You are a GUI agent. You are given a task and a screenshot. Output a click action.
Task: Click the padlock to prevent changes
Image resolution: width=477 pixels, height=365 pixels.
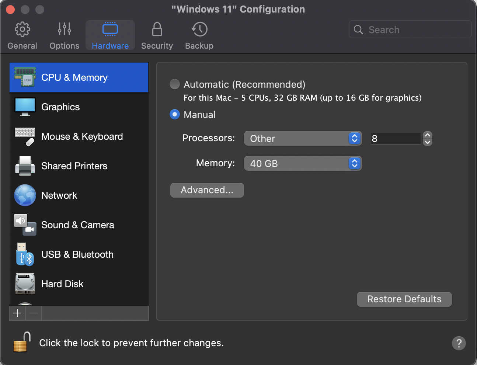[22, 342]
